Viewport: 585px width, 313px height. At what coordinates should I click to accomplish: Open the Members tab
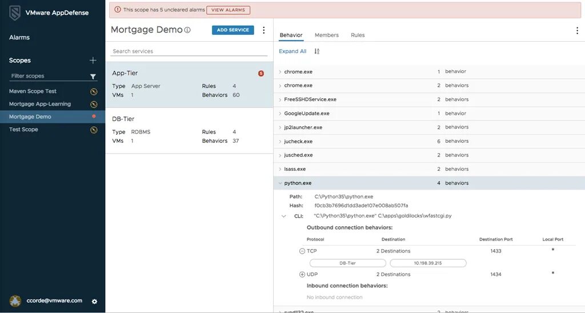tap(326, 35)
